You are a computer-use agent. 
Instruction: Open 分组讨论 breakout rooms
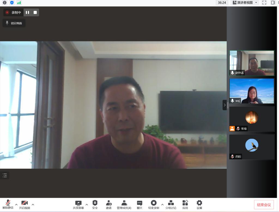[x=171, y=204]
